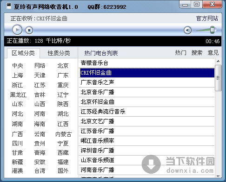226x182 pixels.
Task: Choose the 上海 region
Action: click(x=18, y=75)
